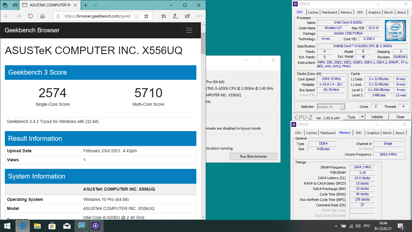Show hidden tray icons chevron
Image resolution: width=412 pixels, height=232 pixels.
click(x=336, y=226)
